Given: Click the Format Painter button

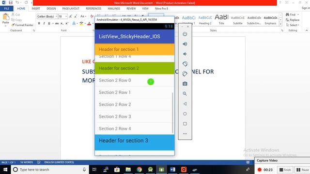Looking at the screenshot, I should point(22,25).
